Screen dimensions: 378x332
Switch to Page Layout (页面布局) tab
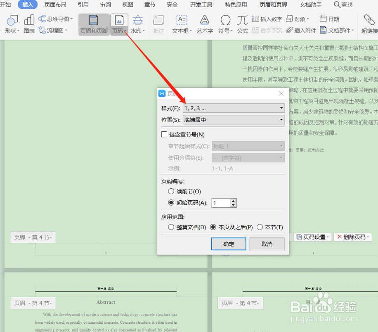pyautogui.click(x=55, y=5)
